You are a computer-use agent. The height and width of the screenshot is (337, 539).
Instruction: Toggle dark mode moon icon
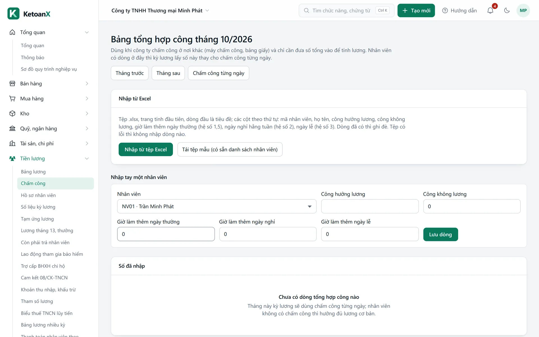click(x=507, y=11)
